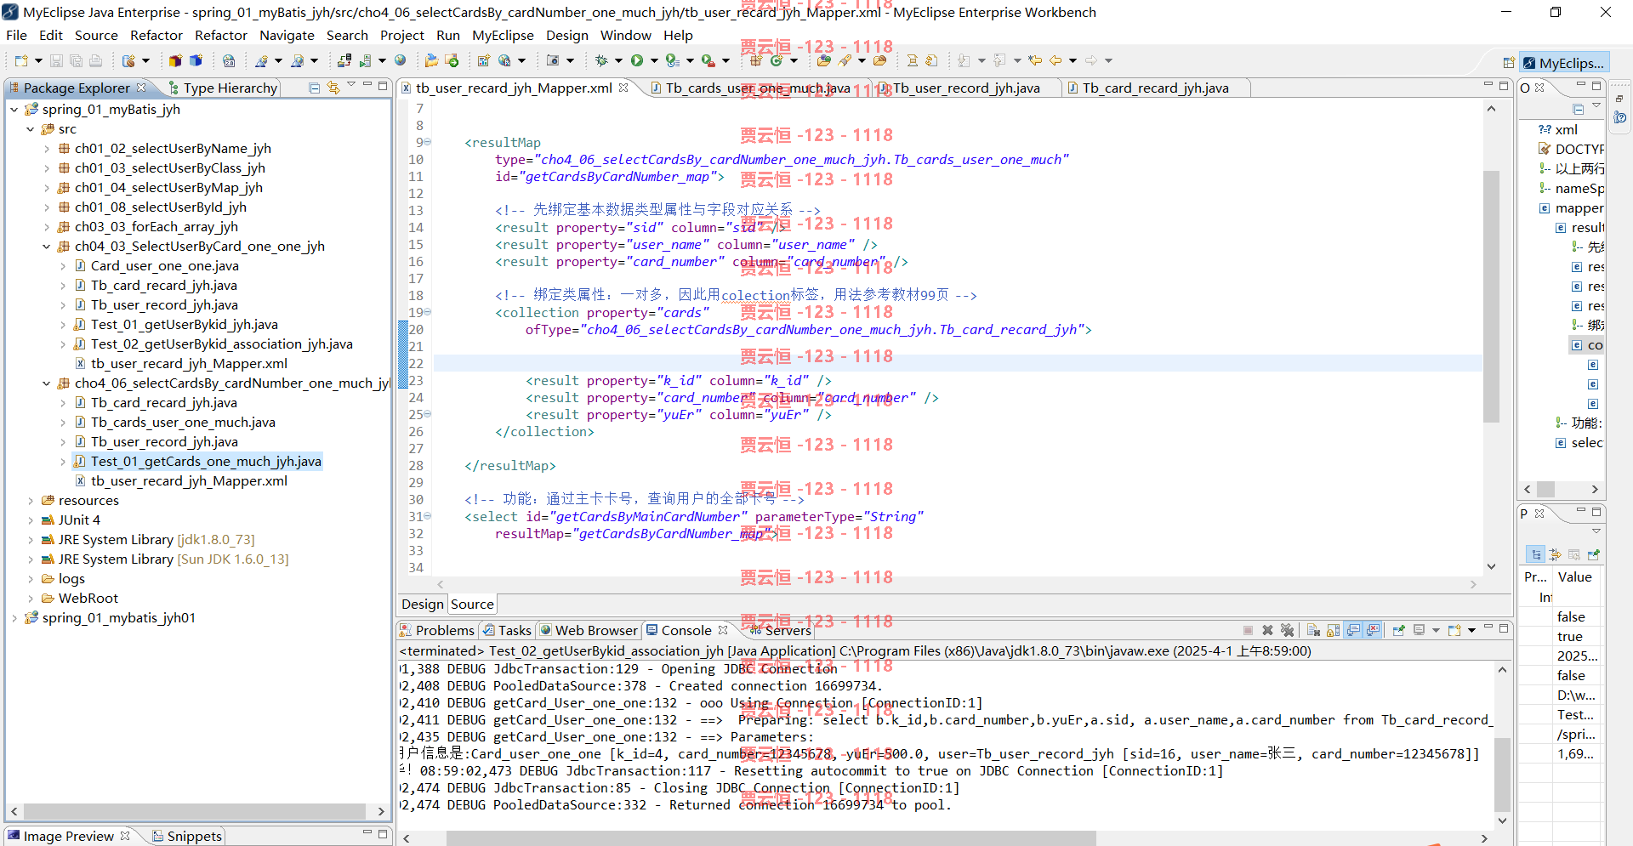Click the Debug bug icon in toolbar

tap(601, 60)
